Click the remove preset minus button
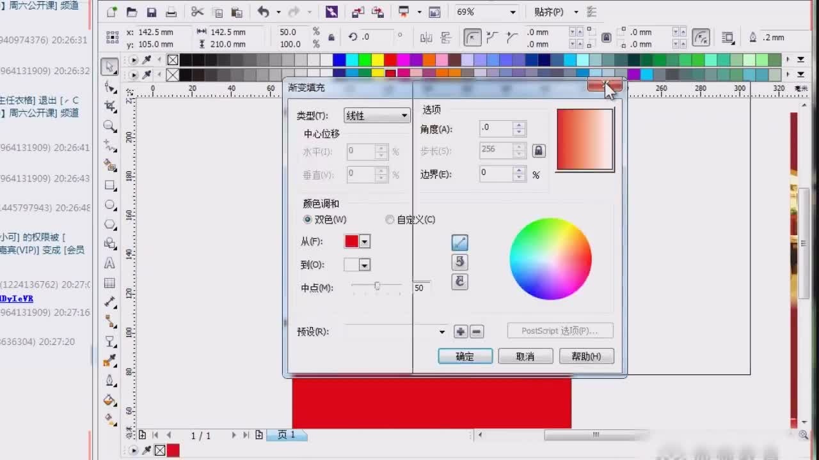Viewport: 819px width, 460px height. 477,332
